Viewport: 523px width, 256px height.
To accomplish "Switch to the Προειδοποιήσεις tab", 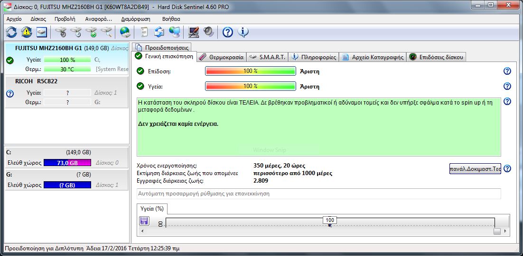I will pos(162,47).
